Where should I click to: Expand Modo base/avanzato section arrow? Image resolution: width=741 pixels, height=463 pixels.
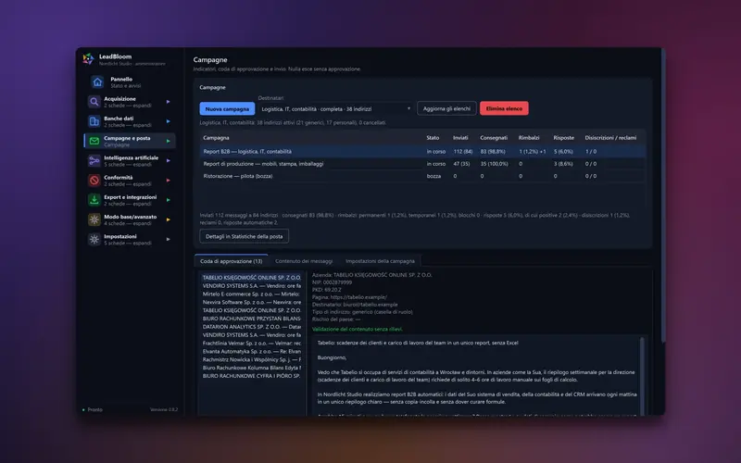(x=169, y=219)
